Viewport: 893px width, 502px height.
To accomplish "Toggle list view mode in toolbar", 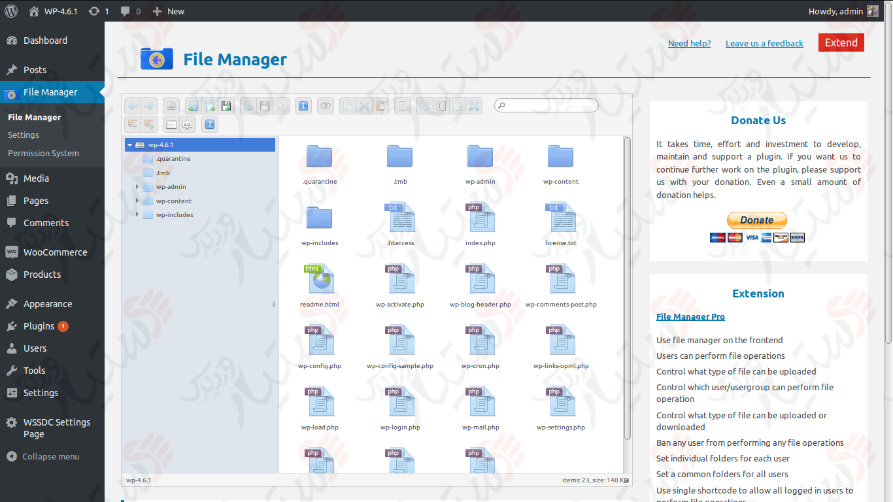I will click(171, 124).
